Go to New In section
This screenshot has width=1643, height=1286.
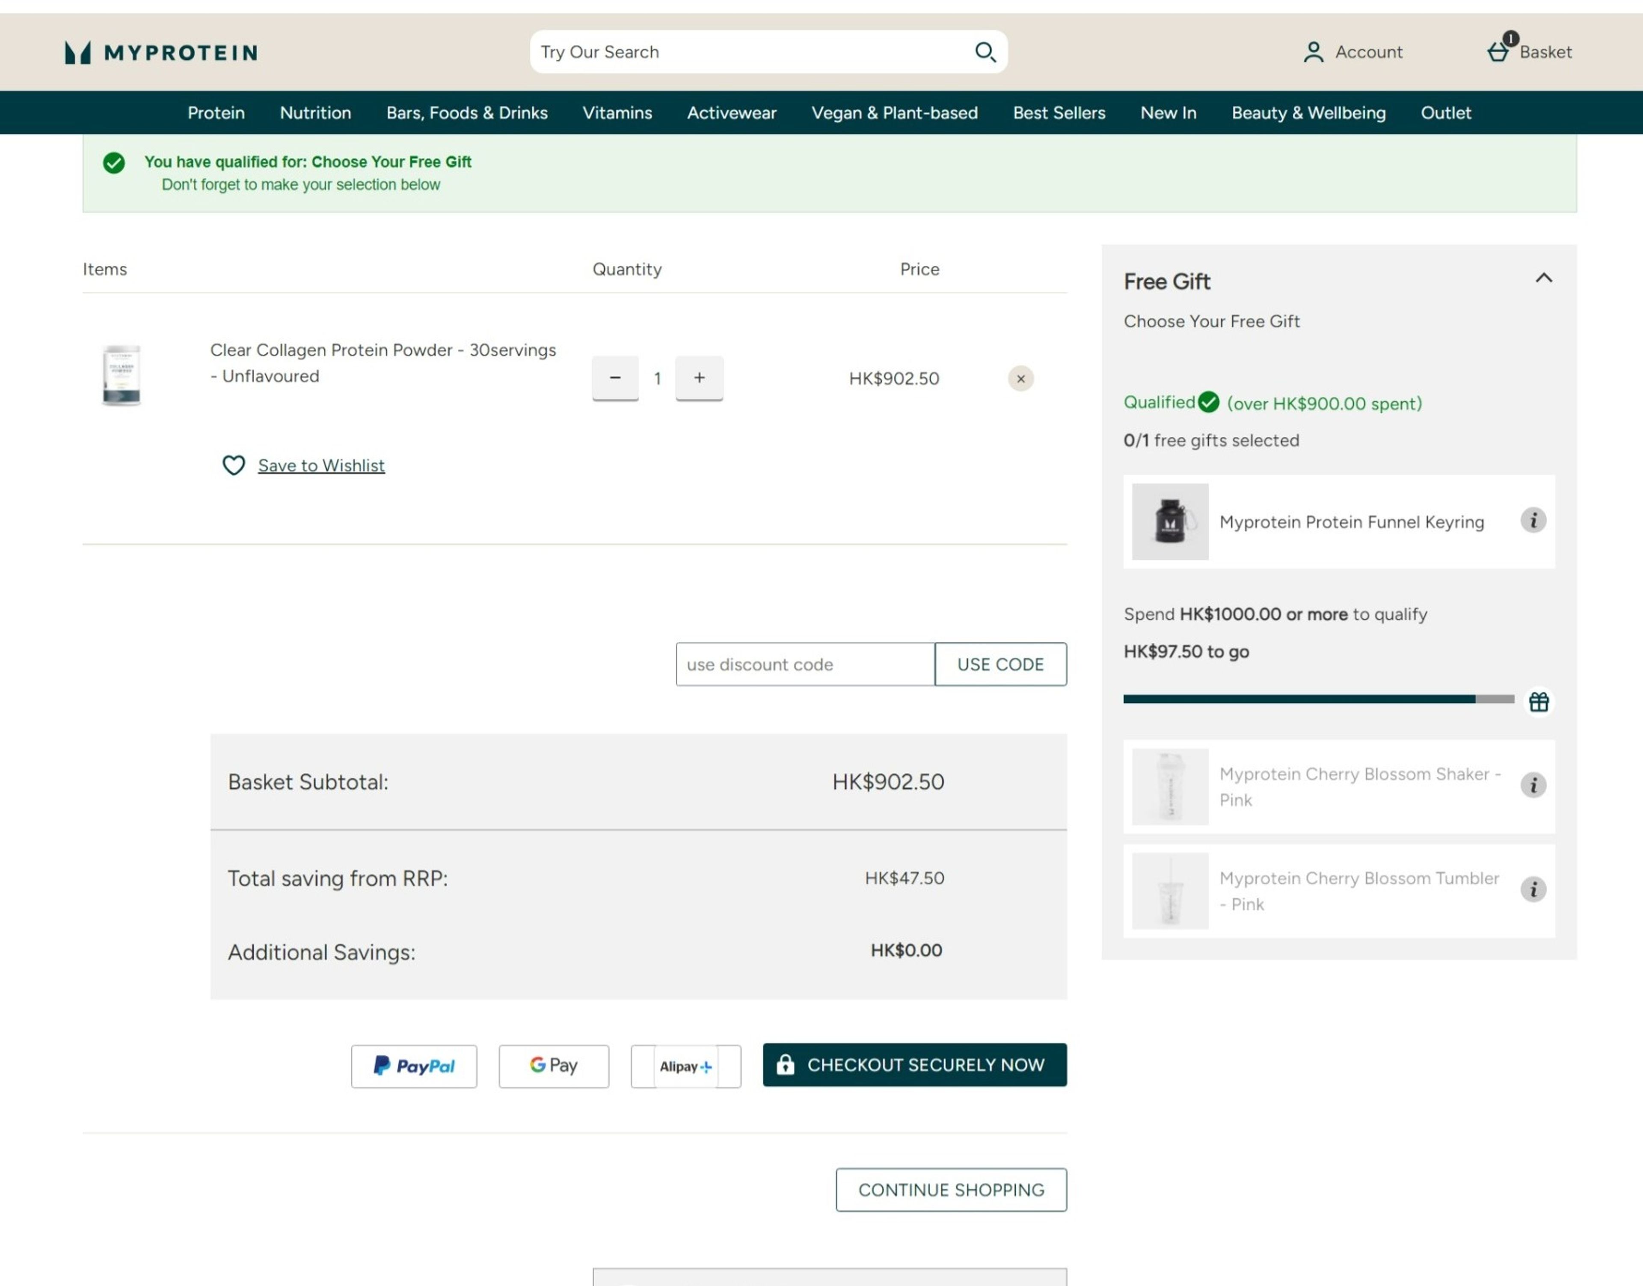tap(1168, 113)
